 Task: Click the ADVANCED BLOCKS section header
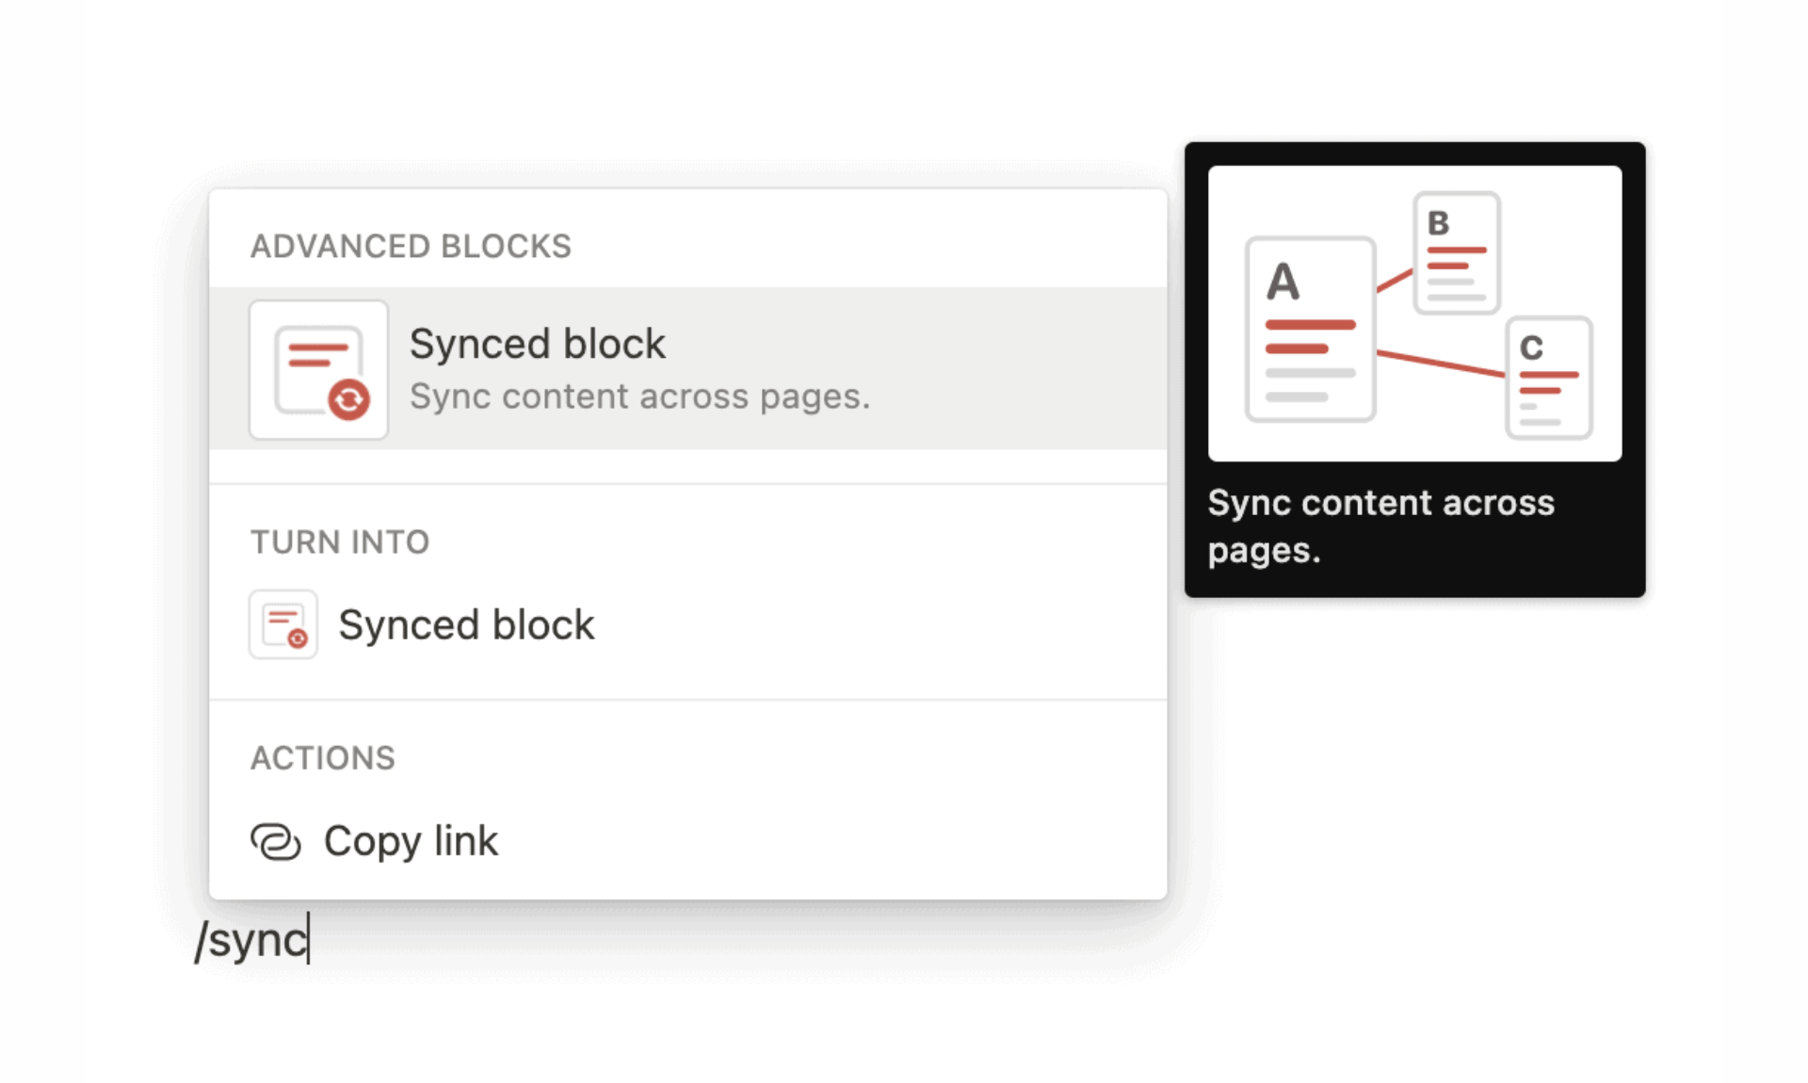(x=411, y=246)
